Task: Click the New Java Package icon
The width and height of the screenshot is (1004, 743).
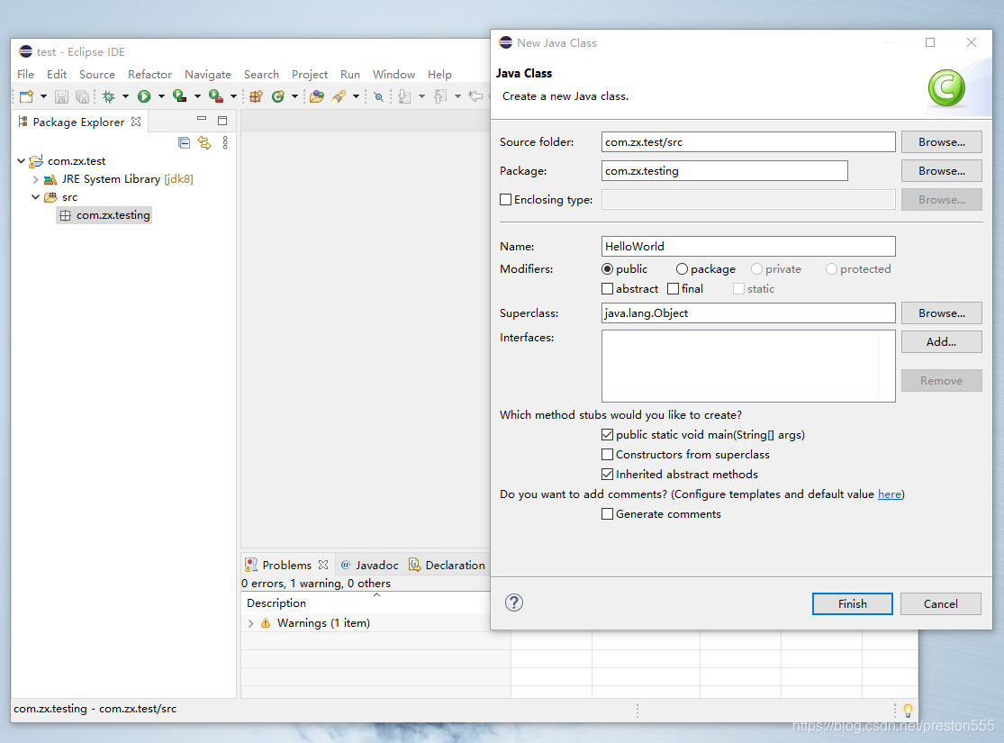Action: click(256, 96)
